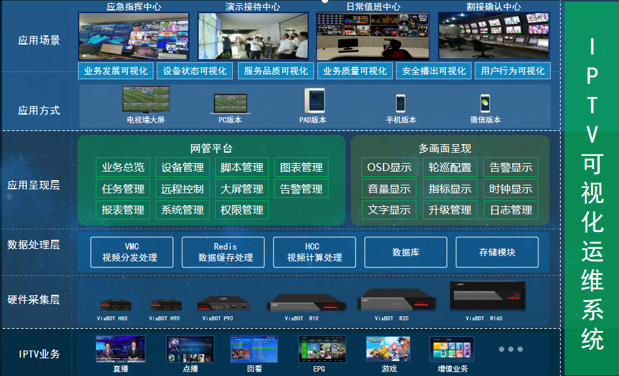The height and width of the screenshot is (376, 619).
Task: Open the 直播 live broadcast thumbnail
Action: click(120, 349)
